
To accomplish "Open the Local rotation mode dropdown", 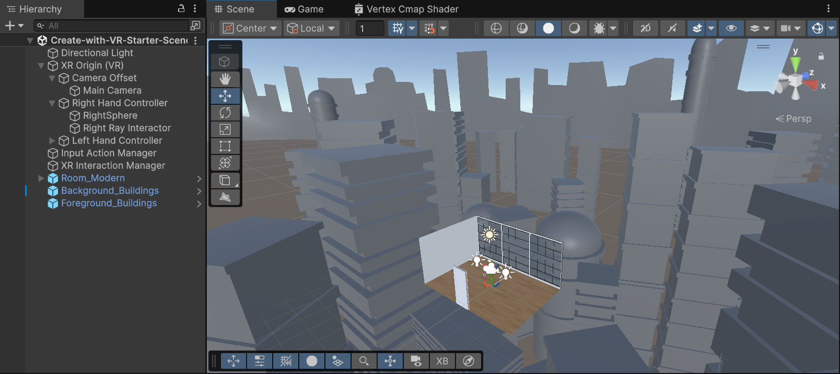I will [x=311, y=28].
